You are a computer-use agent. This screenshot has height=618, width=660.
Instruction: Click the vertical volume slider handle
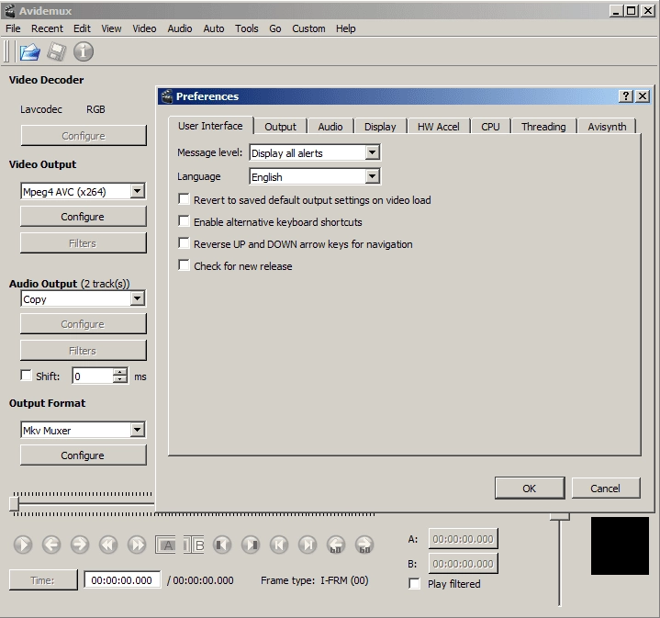tap(559, 517)
